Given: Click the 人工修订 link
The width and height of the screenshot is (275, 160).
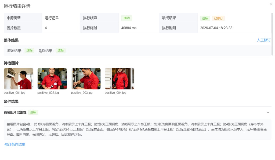Looking at the screenshot, I should (x=264, y=40).
